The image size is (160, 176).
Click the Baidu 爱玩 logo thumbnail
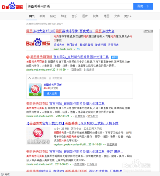click(38, 42)
